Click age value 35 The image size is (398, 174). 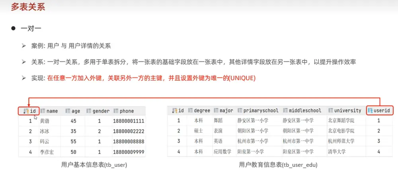(x=73, y=131)
